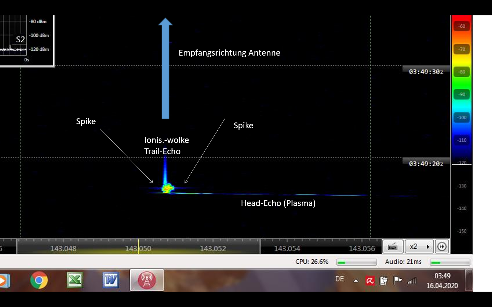492x307 pixels.
Task: Click the yellow tuned frequency marker line
Action: point(138,246)
